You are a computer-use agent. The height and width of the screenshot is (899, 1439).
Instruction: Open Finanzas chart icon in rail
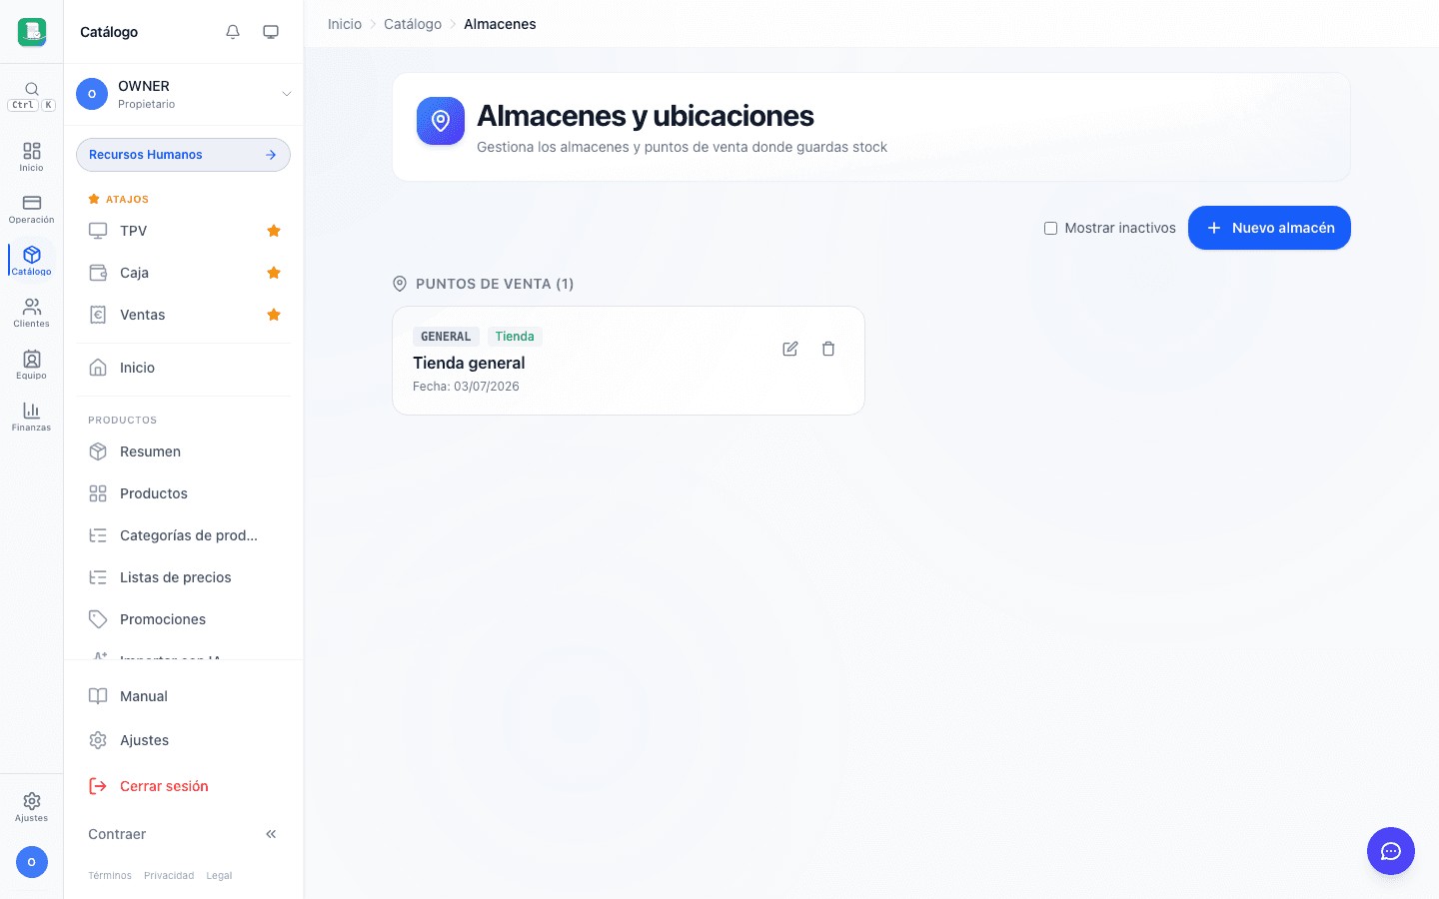(x=32, y=417)
